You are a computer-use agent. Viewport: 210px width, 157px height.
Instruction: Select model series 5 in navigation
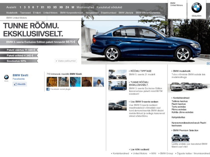pyautogui.click(x=29, y=7)
